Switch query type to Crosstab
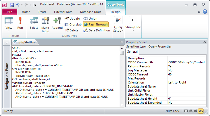210x116 pixels. coord(73,24)
